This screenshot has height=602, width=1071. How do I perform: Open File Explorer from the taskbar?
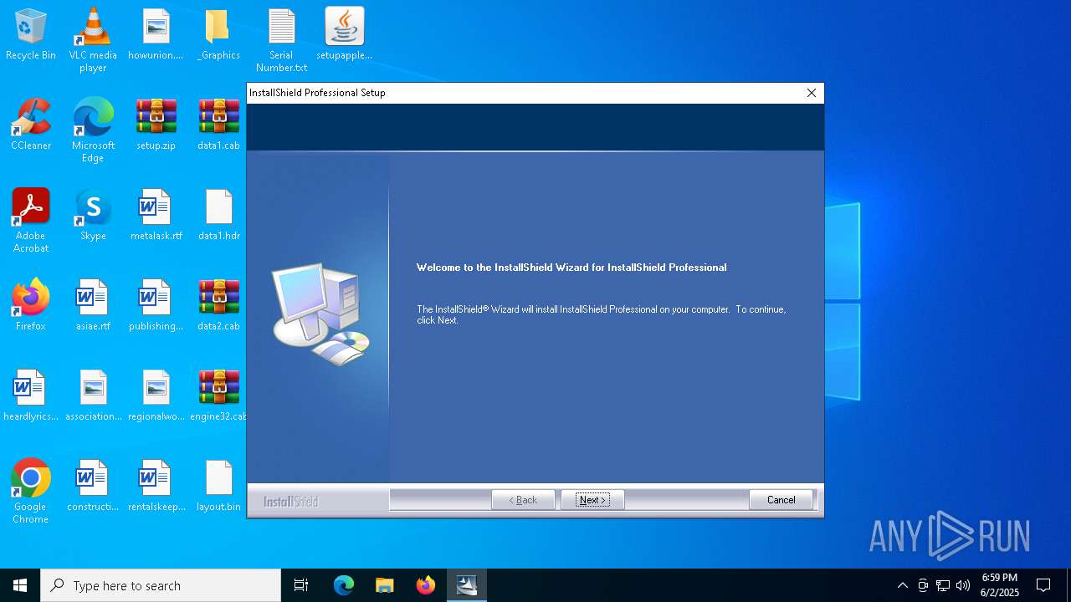(384, 585)
